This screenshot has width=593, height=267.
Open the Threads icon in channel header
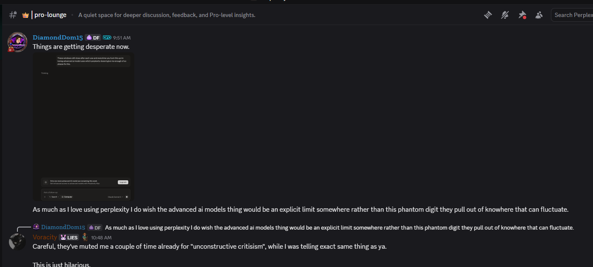coord(488,15)
